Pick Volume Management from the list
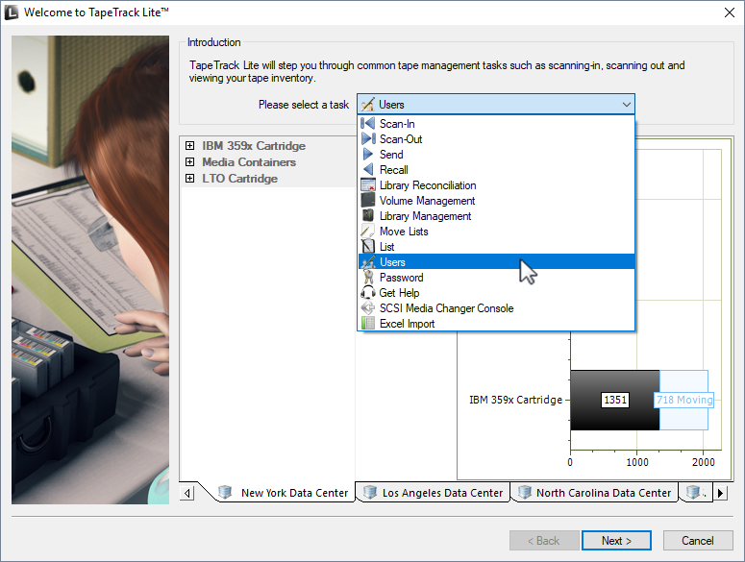This screenshot has width=745, height=562. tap(496, 201)
